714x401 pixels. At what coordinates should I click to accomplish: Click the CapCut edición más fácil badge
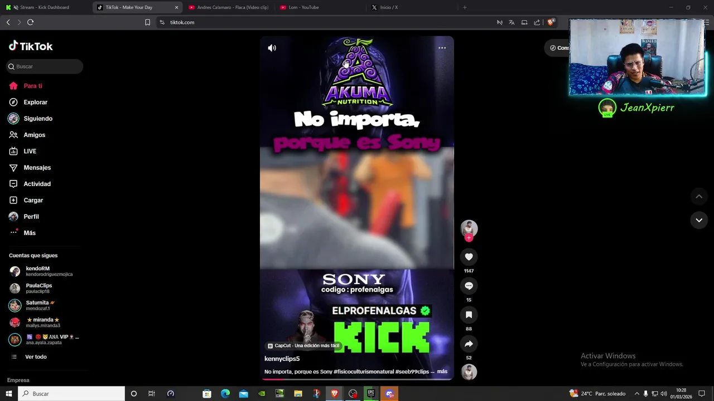tap(303, 346)
